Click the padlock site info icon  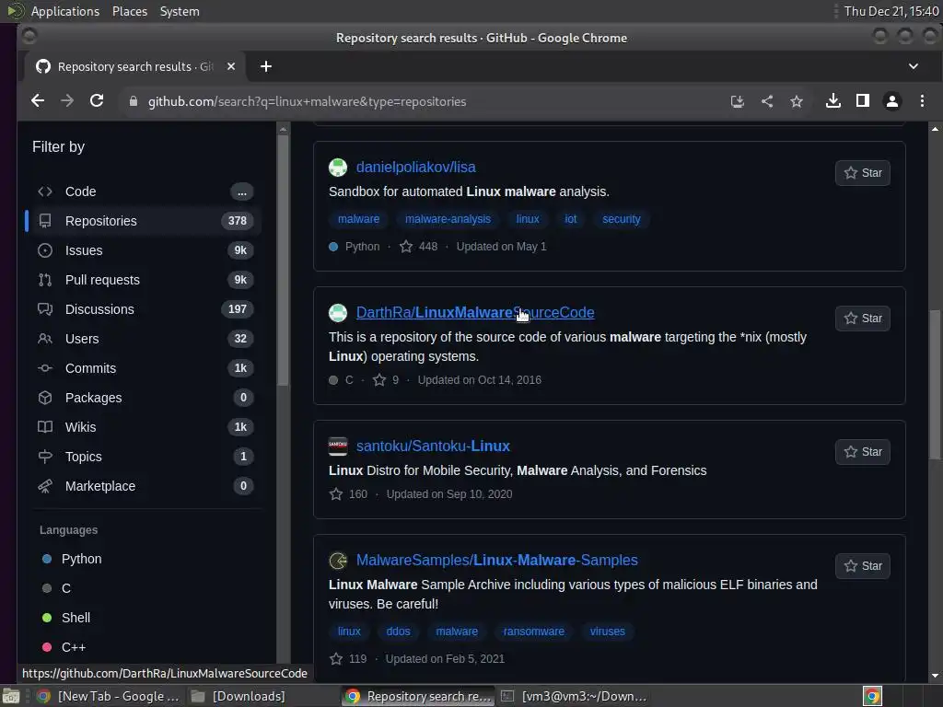click(x=134, y=101)
